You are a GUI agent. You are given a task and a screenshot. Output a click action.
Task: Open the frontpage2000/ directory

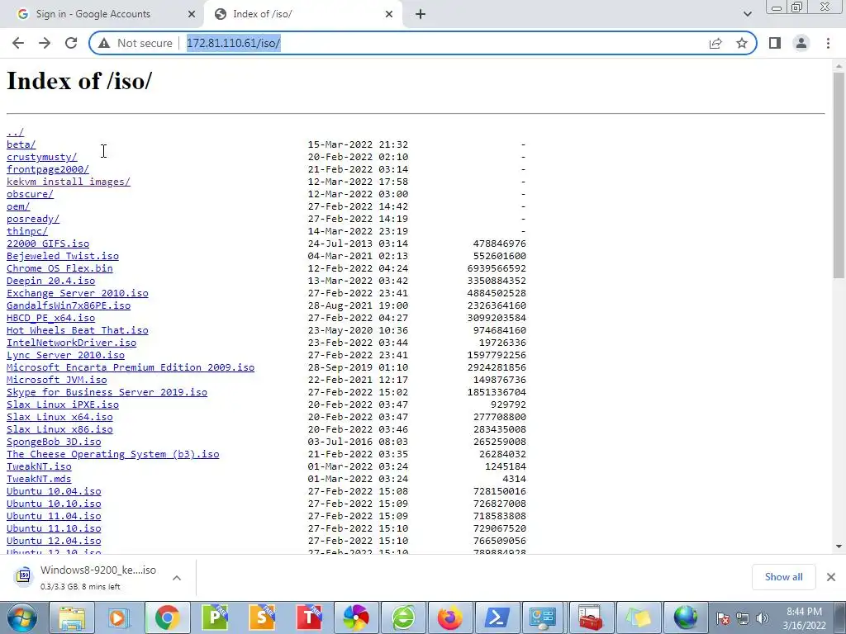tap(47, 169)
